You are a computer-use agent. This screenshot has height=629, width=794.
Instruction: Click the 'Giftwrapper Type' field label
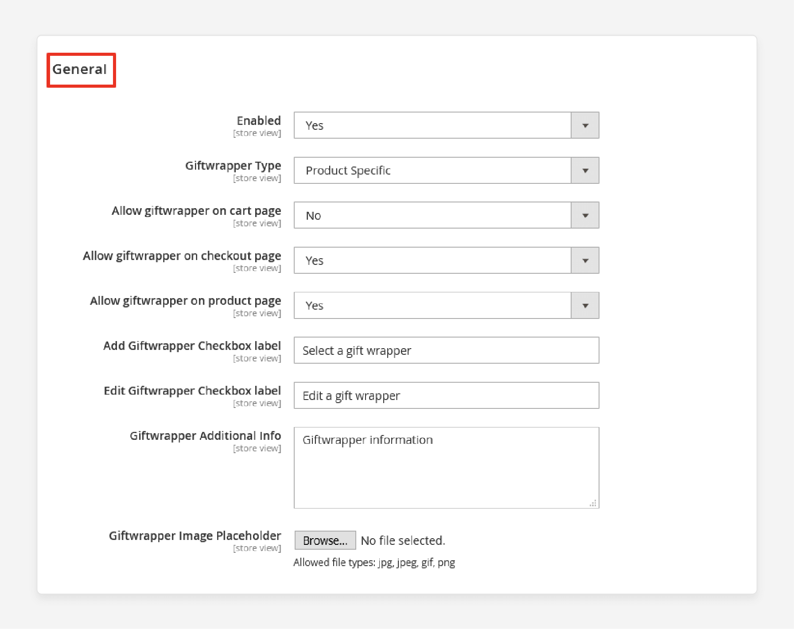pos(233,166)
